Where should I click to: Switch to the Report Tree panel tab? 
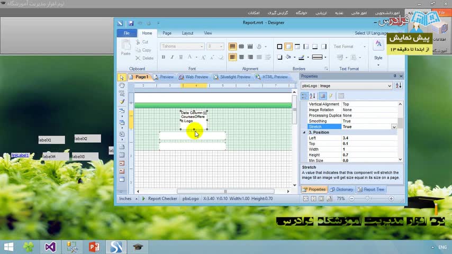pyautogui.click(x=370, y=189)
